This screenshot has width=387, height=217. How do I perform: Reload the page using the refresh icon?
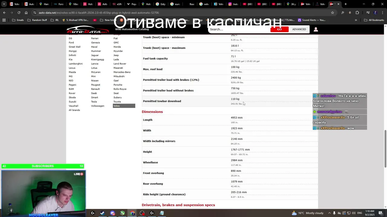[x=19, y=13]
